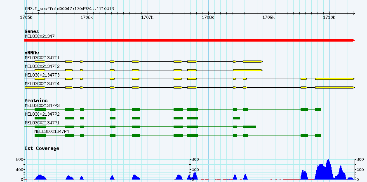Click the 800 label on left coverage axis
367x182 pixels.
[x=19, y=160]
